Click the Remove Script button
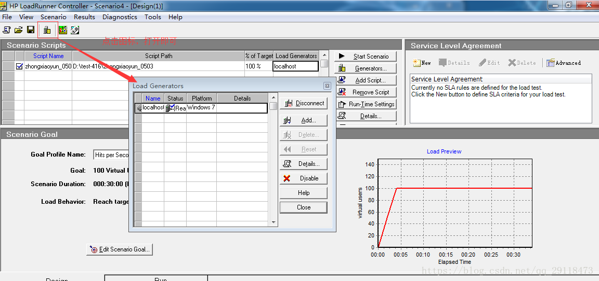 [366, 92]
